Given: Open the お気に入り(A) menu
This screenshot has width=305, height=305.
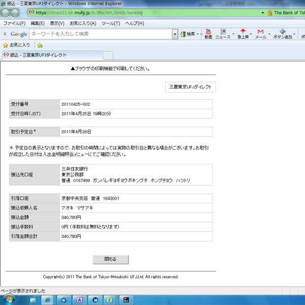Looking at the screenshot, I should click(x=83, y=23).
